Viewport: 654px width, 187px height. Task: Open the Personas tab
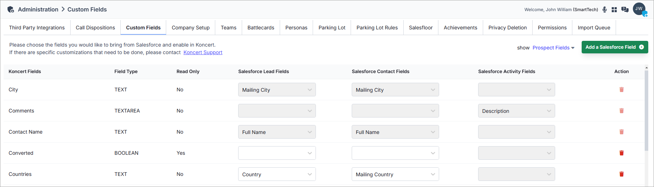coord(296,28)
